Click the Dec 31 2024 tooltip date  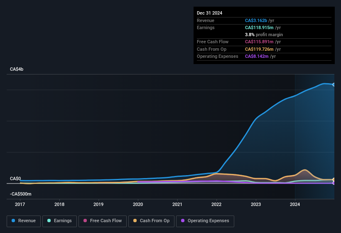[x=209, y=13]
